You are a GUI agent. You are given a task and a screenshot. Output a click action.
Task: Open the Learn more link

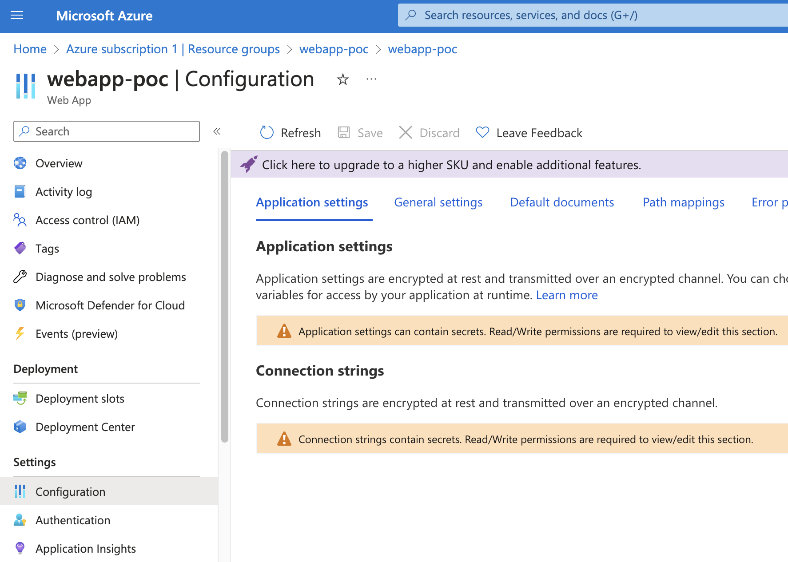tap(567, 295)
